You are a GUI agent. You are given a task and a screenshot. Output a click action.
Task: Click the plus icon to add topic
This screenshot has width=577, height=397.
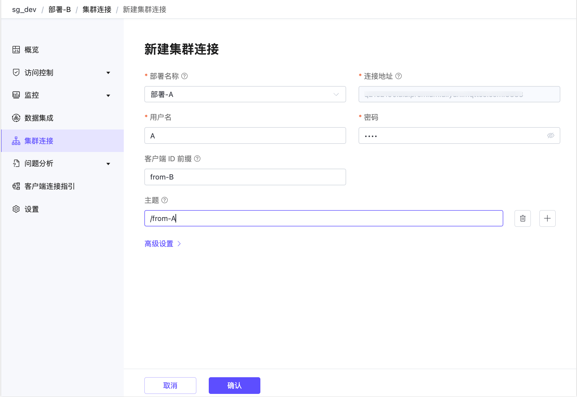click(x=547, y=218)
